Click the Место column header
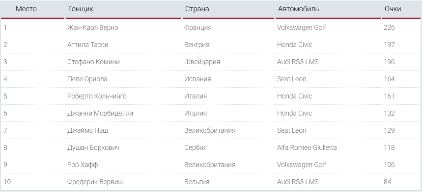The height and width of the screenshot is (192, 422). click(x=26, y=9)
